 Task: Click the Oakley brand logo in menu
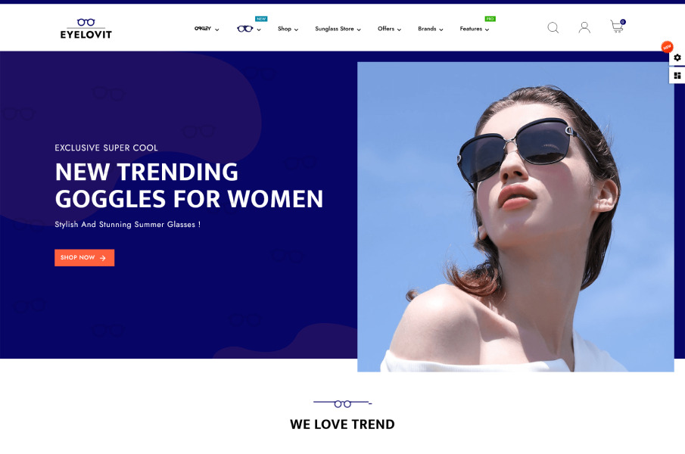[x=203, y=29]
